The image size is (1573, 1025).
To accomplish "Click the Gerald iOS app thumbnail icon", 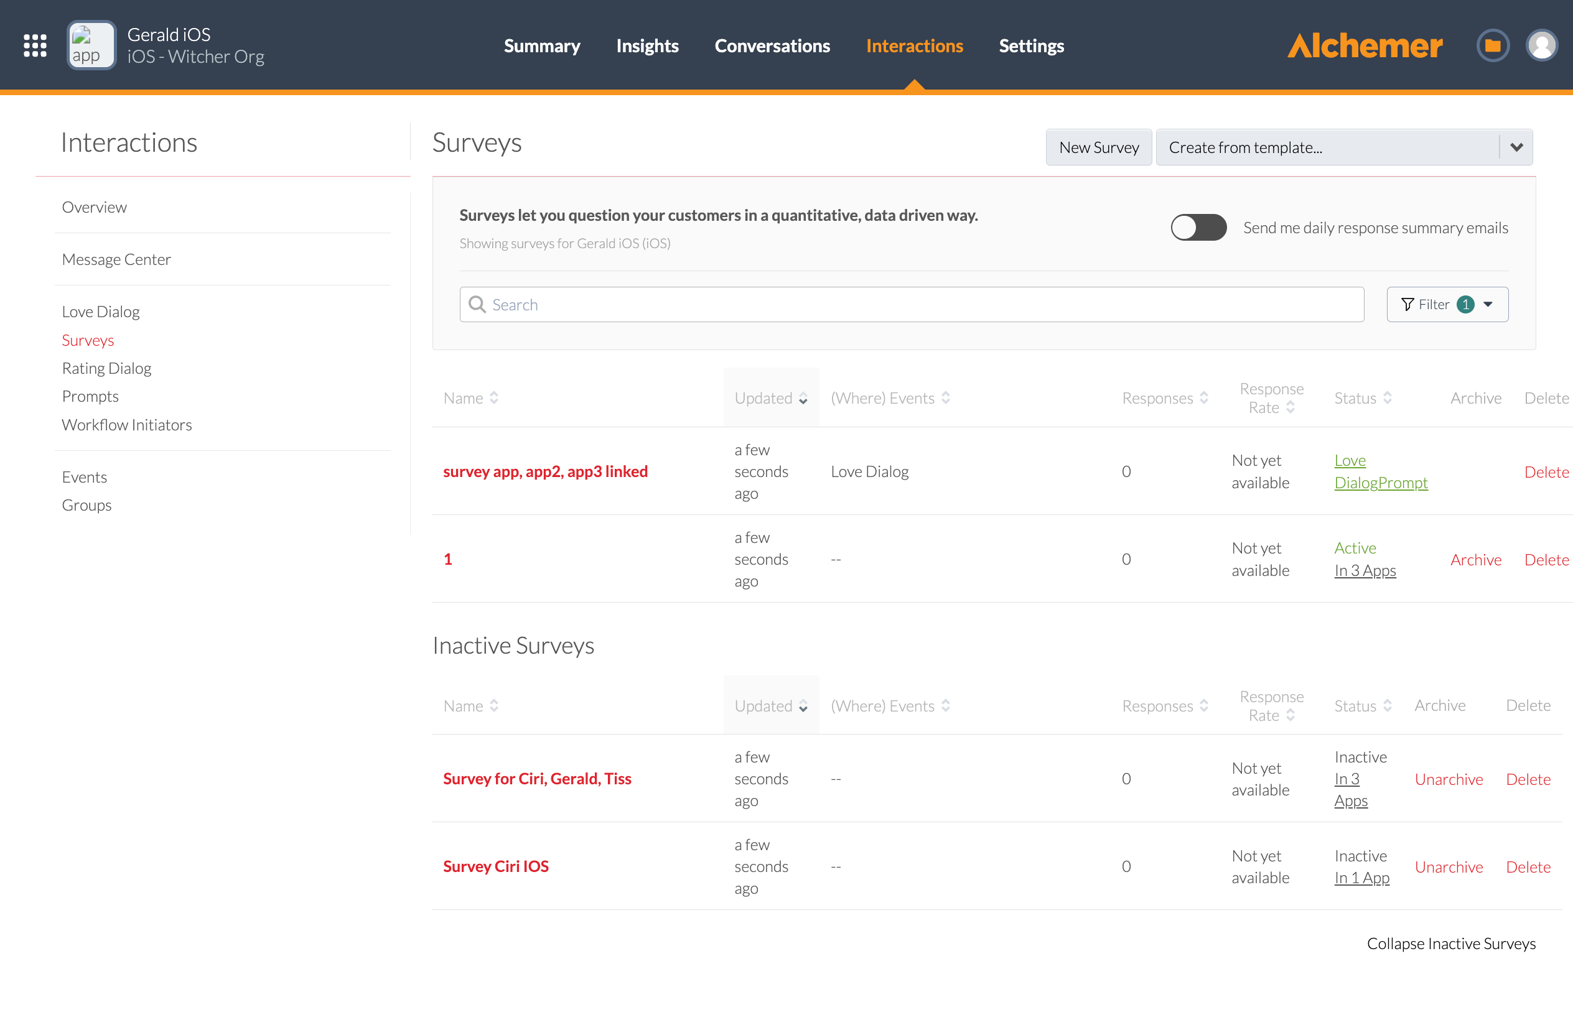I will [91, 45].
